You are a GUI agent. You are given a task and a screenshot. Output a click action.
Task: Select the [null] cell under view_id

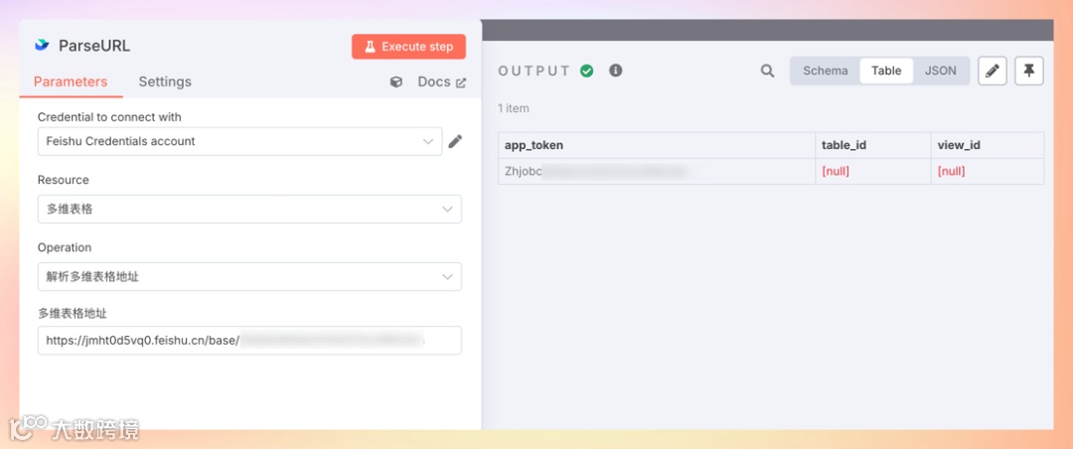[x=988, y=171]
